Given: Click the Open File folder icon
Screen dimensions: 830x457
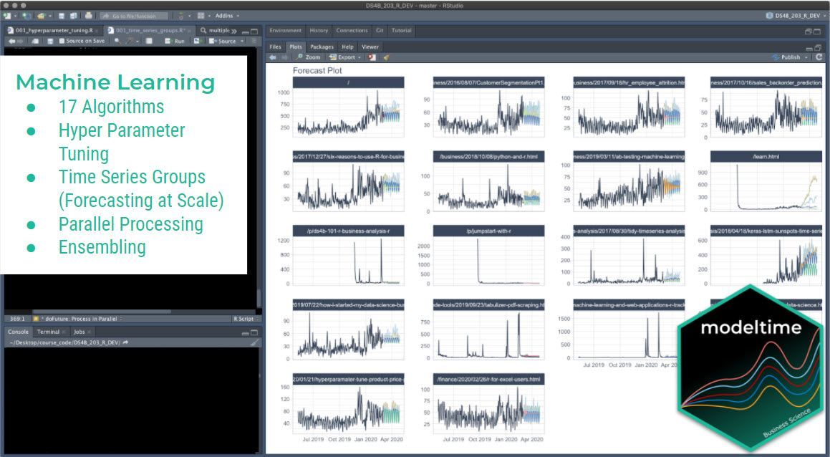Looking at the screenshot, I should [x=41, y=16].
